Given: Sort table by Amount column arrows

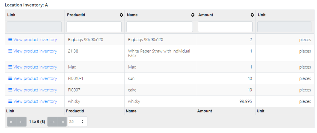Looking at the screenshot, I should [x=252, y=15].
